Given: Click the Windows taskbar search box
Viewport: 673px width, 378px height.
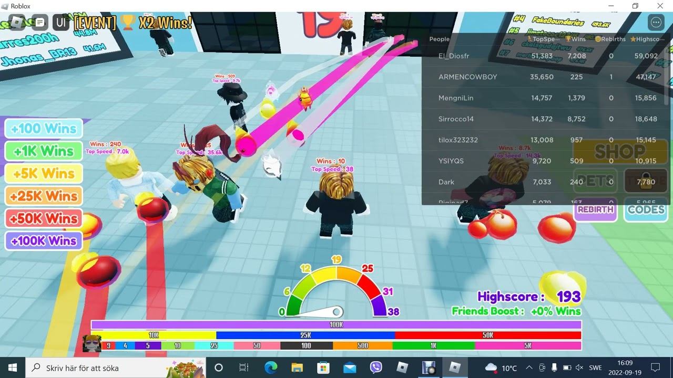Looking at the screenshot, I should pos(116,367).
